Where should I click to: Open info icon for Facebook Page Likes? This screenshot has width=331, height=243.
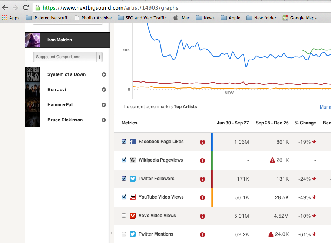tap(202, 142)
